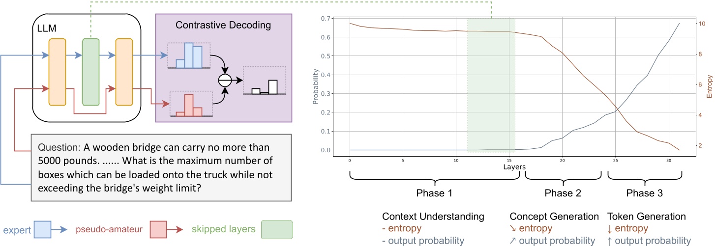Image resolution: width=715 pixels, height=246 pixels.
Task: Click the red pseudo-amateur legend square
Action: (163, 229)
